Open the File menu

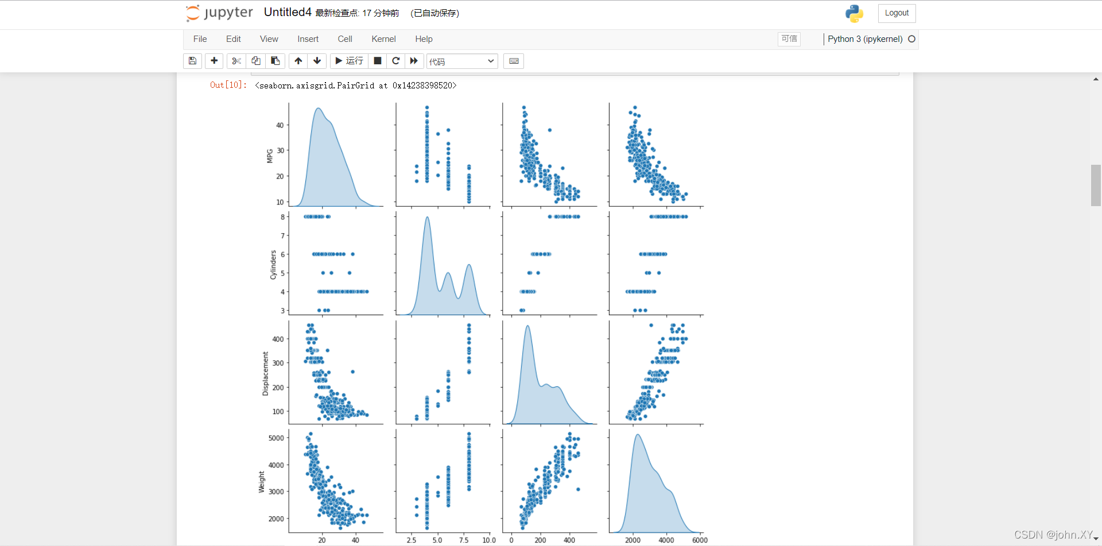[200, 39]
